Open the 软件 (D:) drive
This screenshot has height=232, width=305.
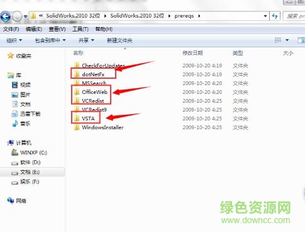point(26,163)
